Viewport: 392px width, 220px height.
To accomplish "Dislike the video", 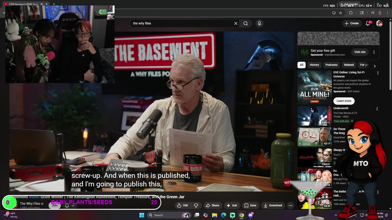I will [196, 205].
